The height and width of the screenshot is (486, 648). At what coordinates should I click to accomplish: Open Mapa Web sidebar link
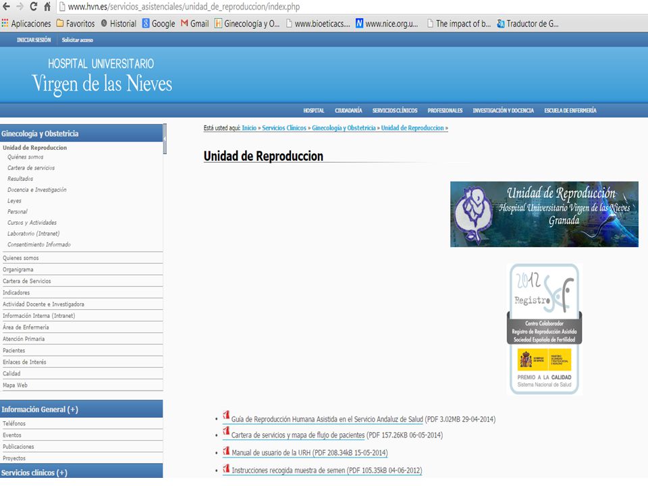coord(15,385)
